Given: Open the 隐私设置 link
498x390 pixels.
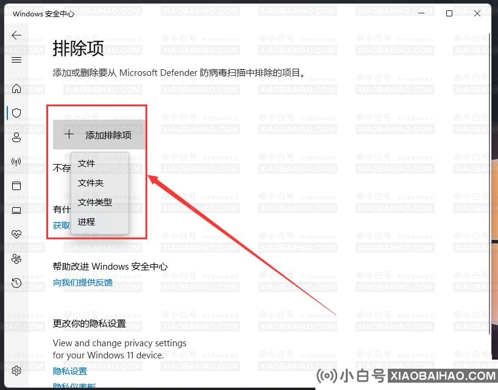Looking at the screenshot, I should pos(70,371).
